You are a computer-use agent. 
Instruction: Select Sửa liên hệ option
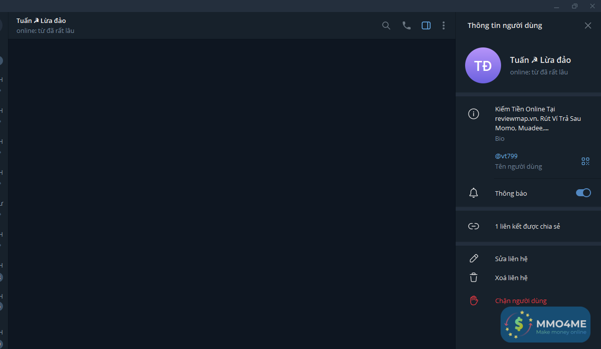[511, 259]
